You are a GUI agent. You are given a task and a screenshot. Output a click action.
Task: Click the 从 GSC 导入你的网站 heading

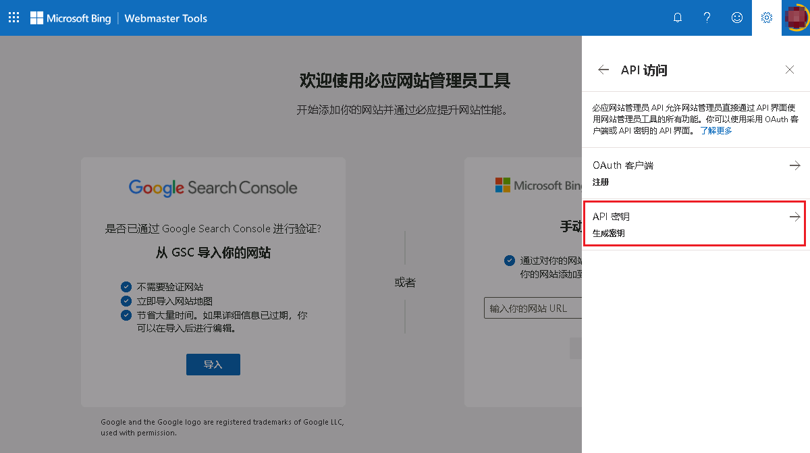[213, 253]
